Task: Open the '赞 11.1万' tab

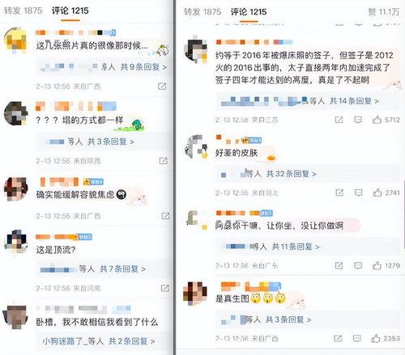Action: [x=384, y=12]
